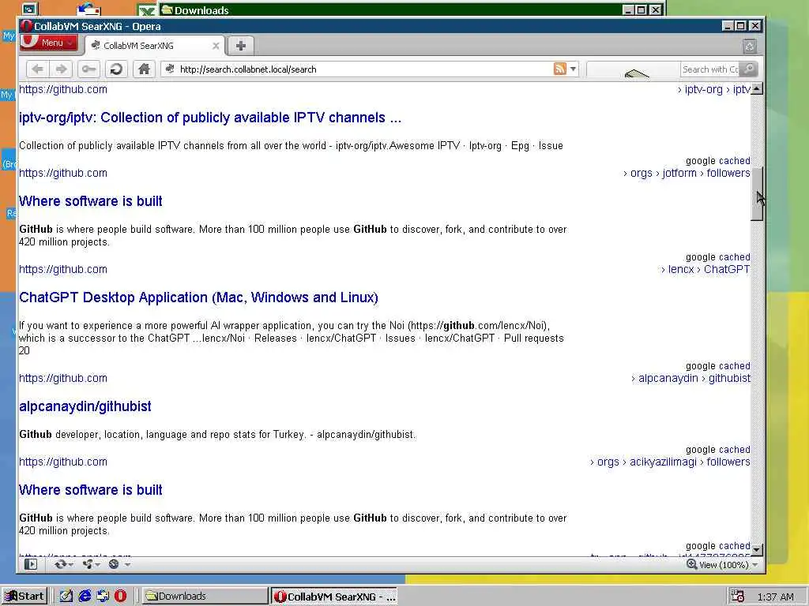Click the quick launch icon between IE and Opera
This screenshot has height=606, width=809.
103,597
